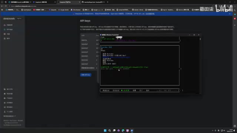Open Edge sidebar settings gear
Image resolution: width=237 pixels, height=133 pixels.
point(235,126)
